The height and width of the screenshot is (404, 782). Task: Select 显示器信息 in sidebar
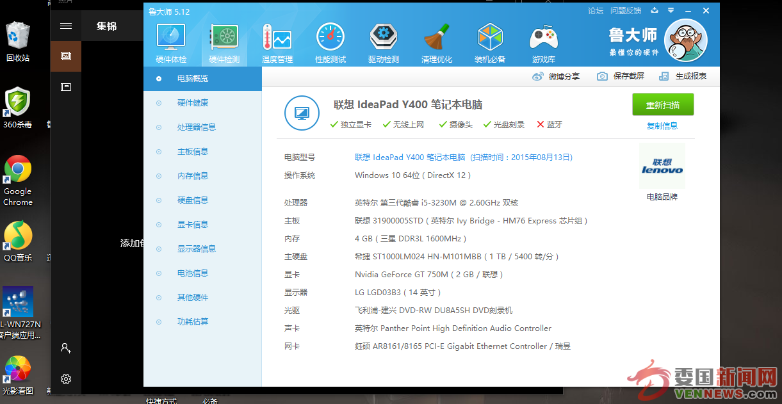[202, 249]
